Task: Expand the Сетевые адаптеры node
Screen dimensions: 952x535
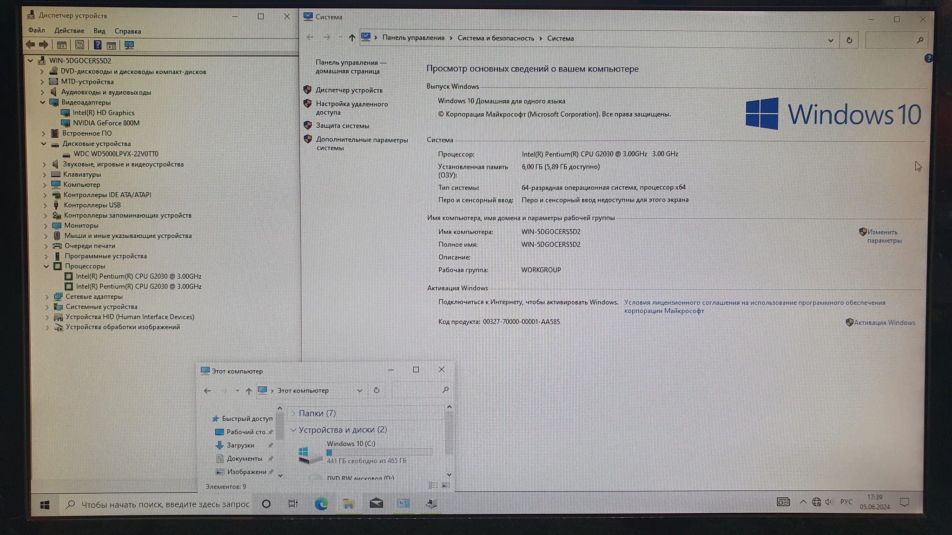Action: (47, 296)
